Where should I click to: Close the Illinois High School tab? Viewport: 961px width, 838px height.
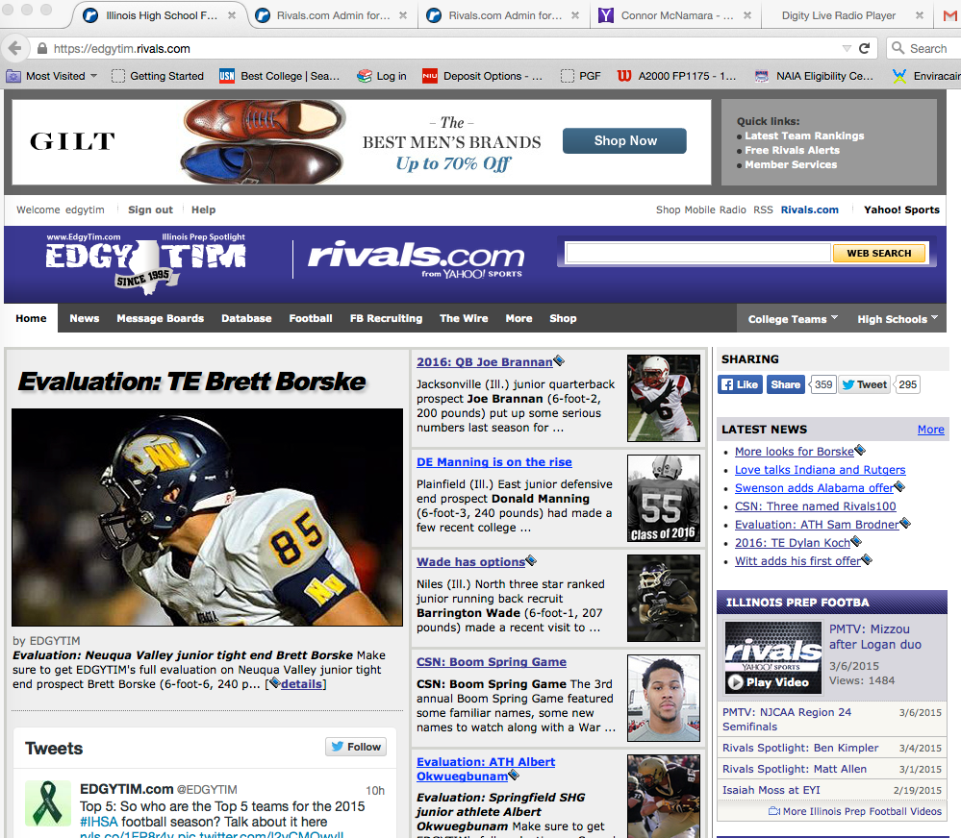click(232, 15)
